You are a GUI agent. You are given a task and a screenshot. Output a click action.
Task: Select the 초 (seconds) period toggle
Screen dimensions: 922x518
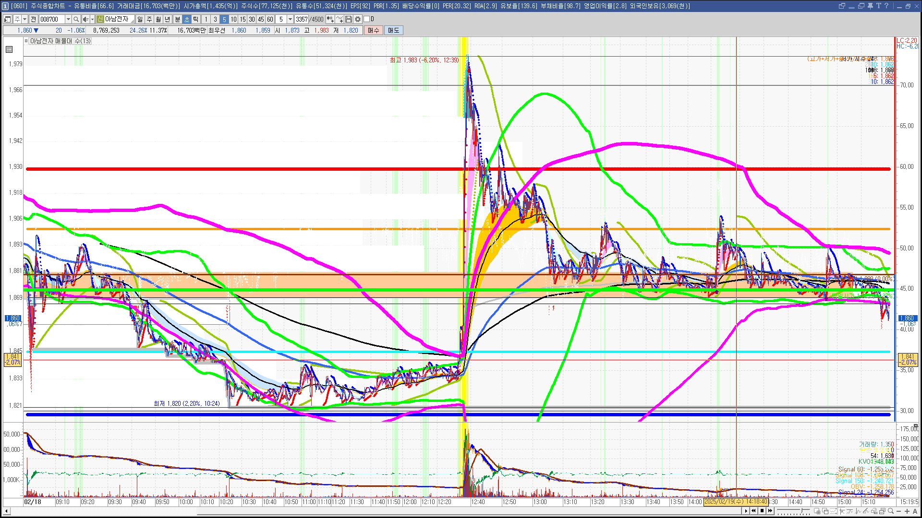click(x=187, y=19)
